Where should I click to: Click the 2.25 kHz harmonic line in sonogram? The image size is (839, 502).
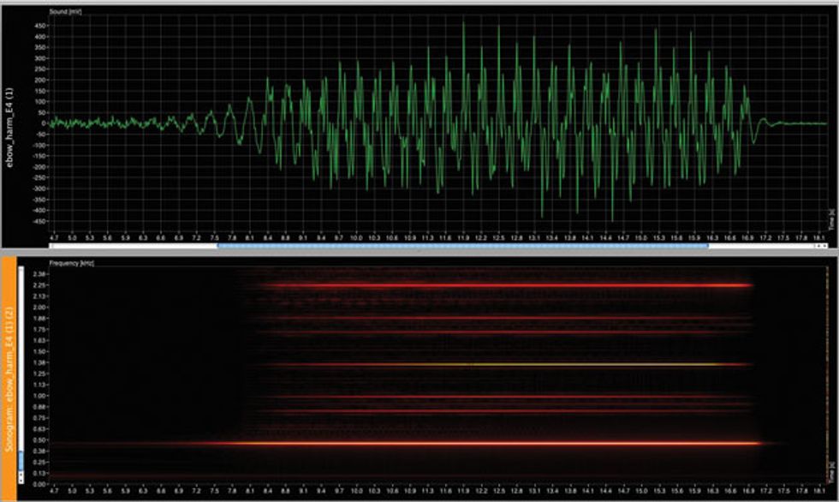[514, 285]
